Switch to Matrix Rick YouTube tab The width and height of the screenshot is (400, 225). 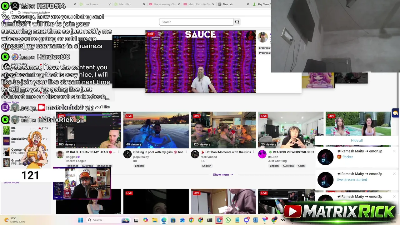(x=199, y=4)
